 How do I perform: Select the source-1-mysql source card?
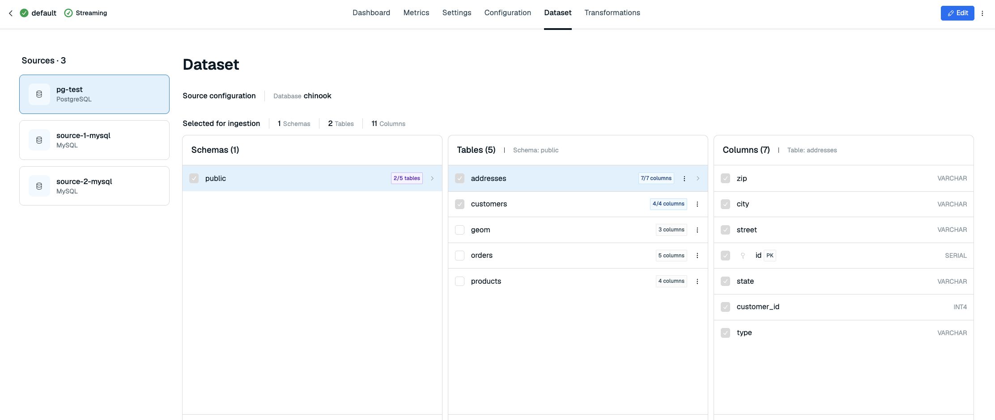[x=94, y=140]
